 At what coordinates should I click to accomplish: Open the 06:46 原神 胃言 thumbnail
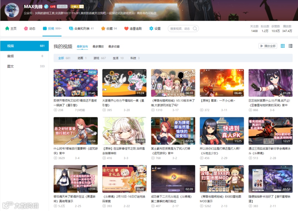pos(222,83)
